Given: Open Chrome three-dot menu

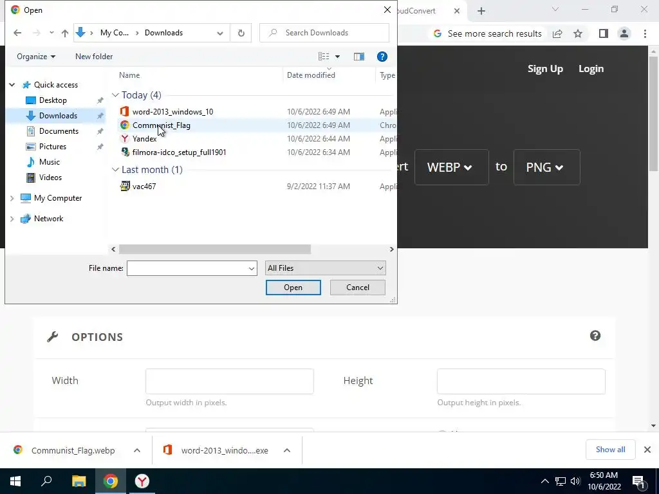Looking at the screenshot, I should pyautogui.click(x=645, y=33).
